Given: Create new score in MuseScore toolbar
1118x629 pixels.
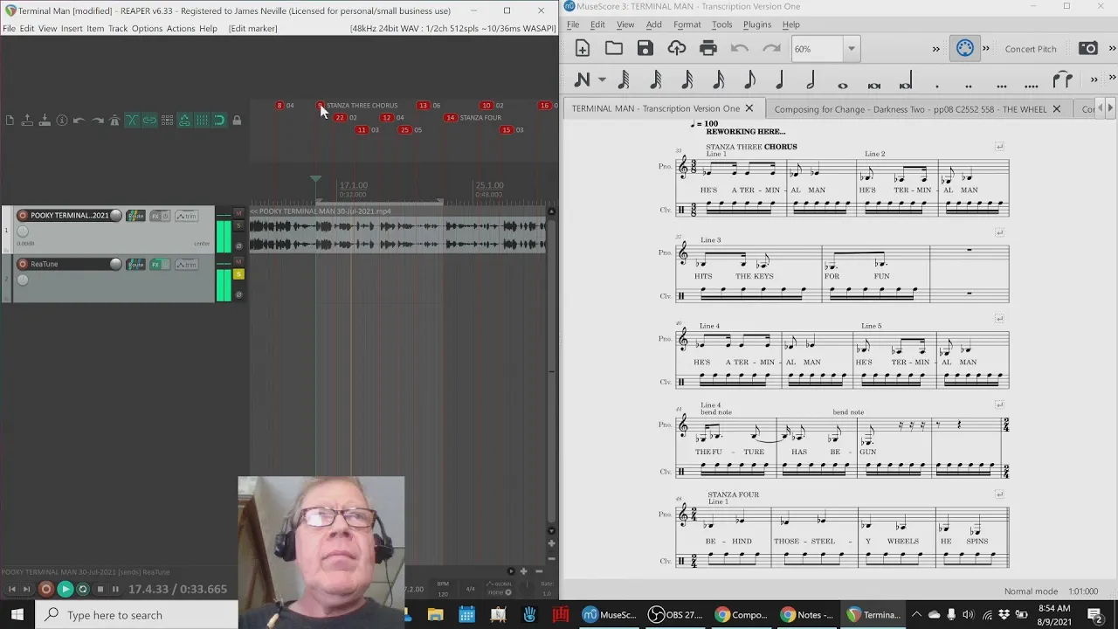Looking at the screenshot, I should tap(583, 49).
